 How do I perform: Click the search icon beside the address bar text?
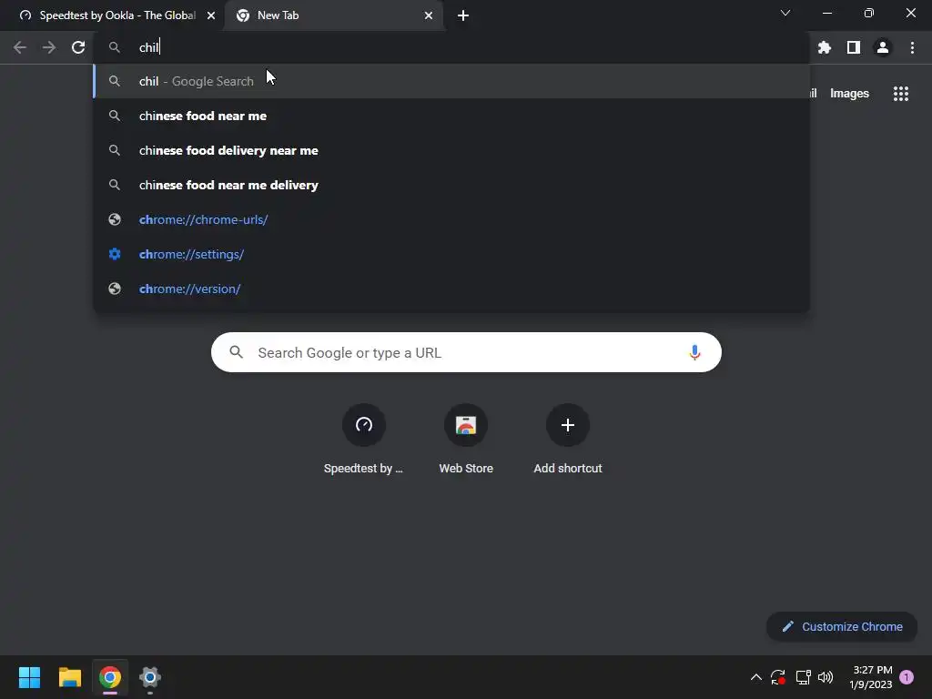(114, 47)
